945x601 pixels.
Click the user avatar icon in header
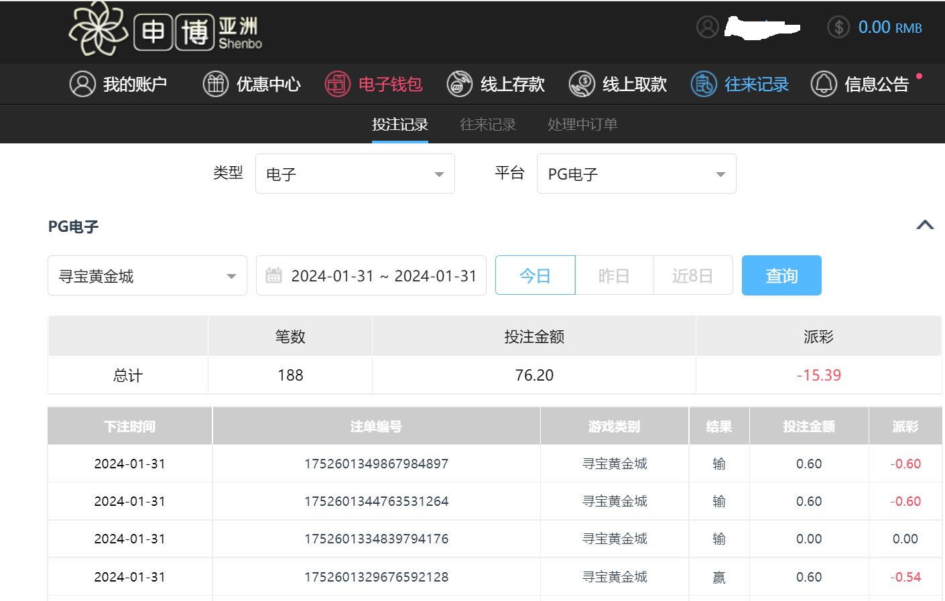[708, 27]
